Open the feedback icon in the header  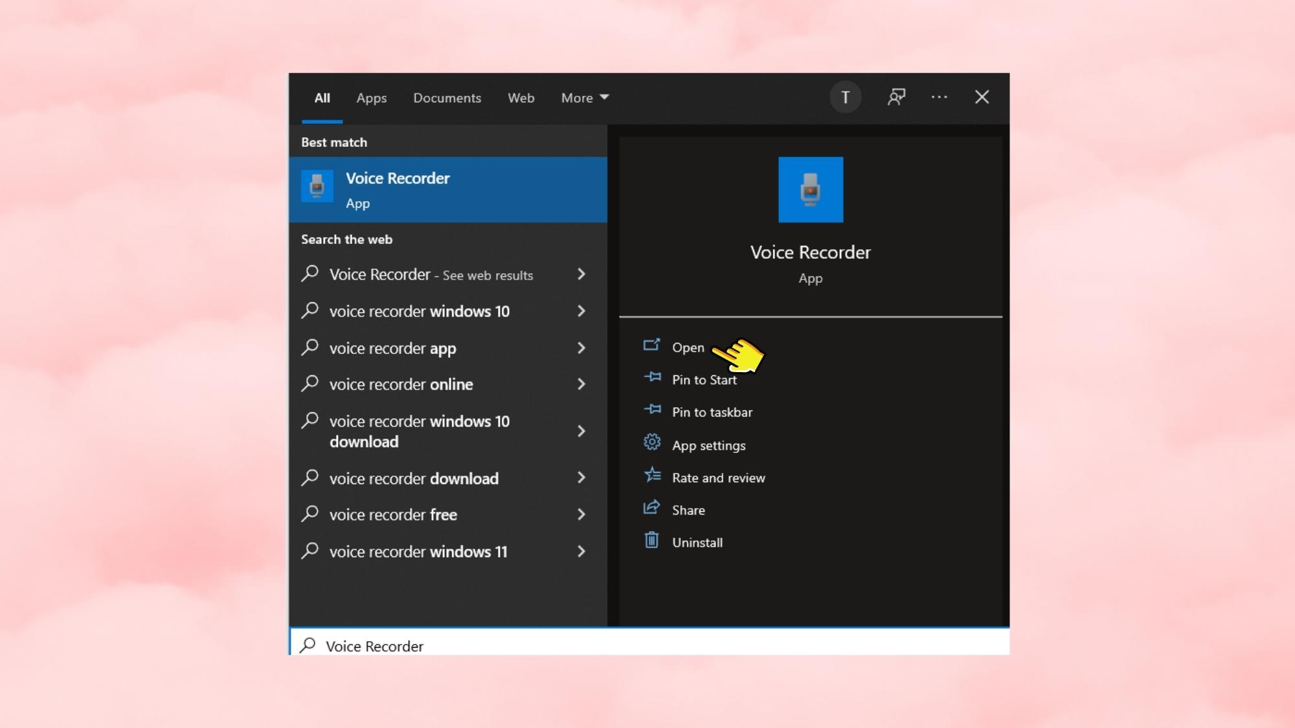[896, 97]
